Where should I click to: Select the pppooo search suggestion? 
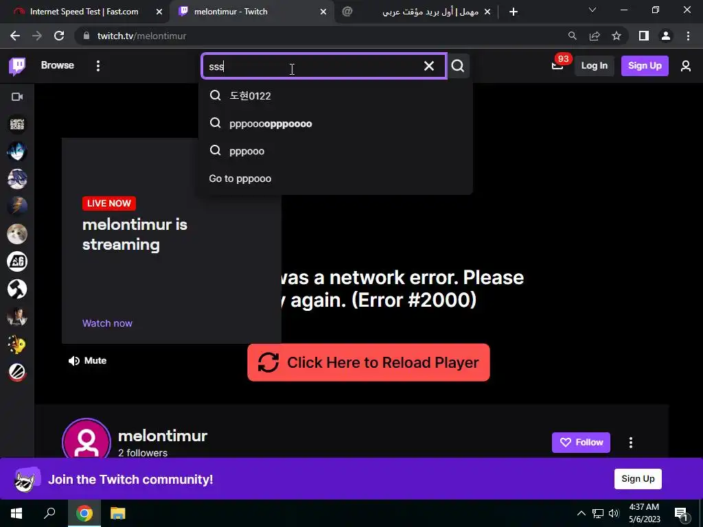click(335, 151)
